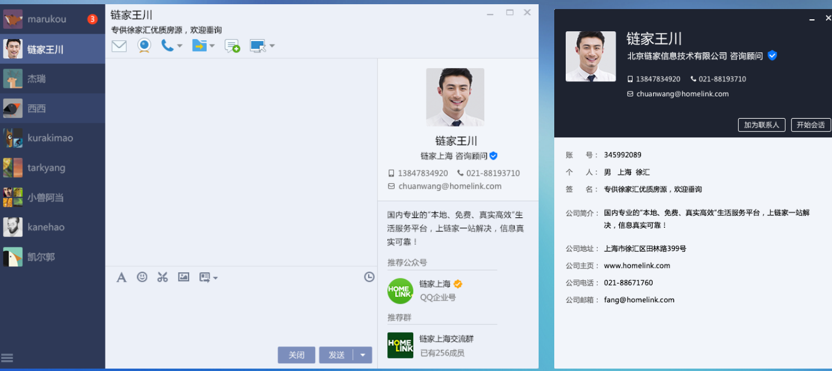Open the hamburger menu in contact sidebar

tap(8, 357)
